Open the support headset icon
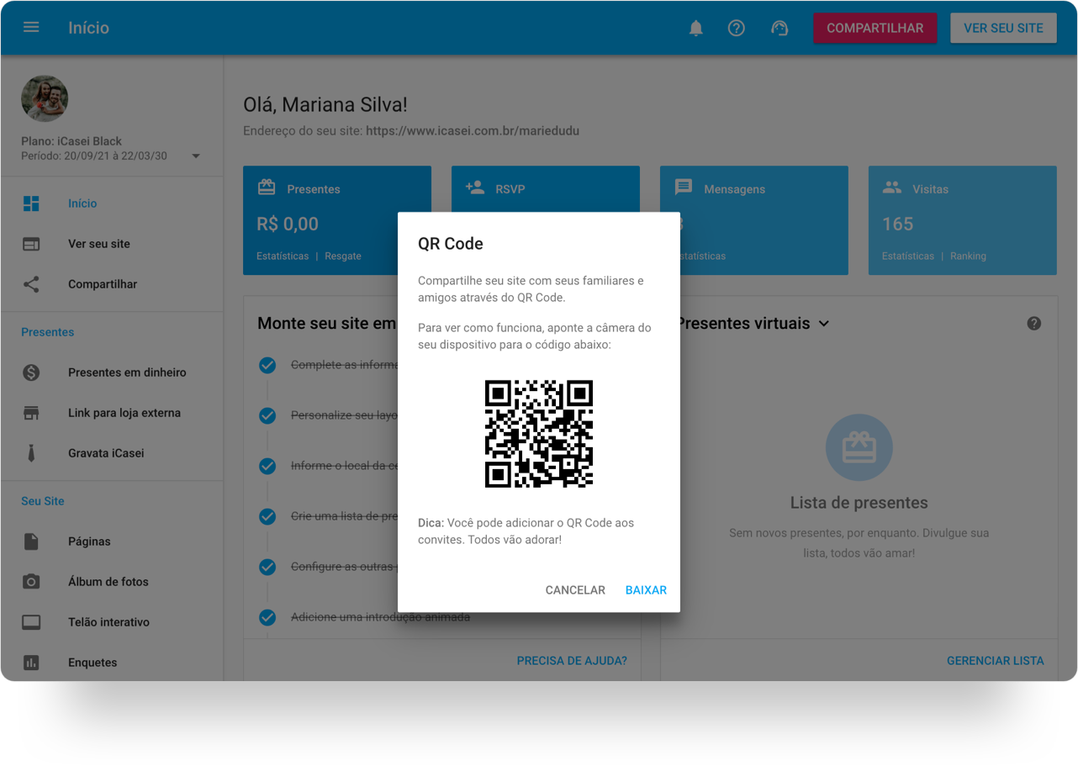The width and height of the screenshot is (1078, 766). click(x=779, y=28)
